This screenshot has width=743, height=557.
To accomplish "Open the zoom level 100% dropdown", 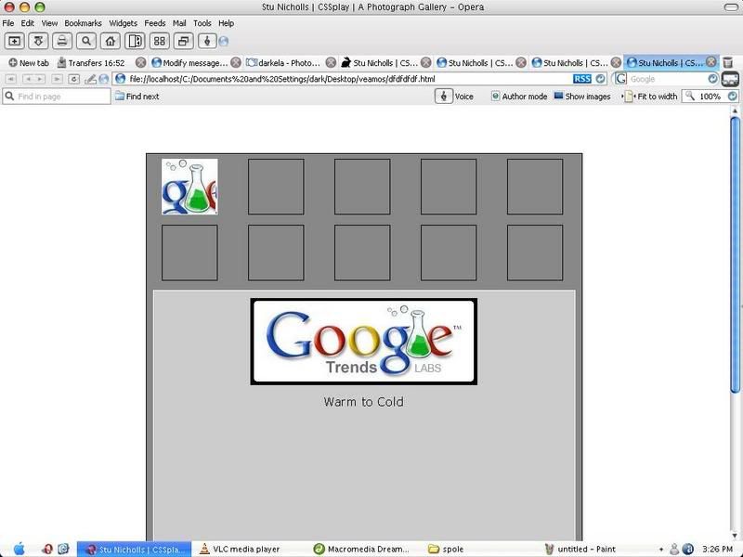I will [x=733, y=97].
